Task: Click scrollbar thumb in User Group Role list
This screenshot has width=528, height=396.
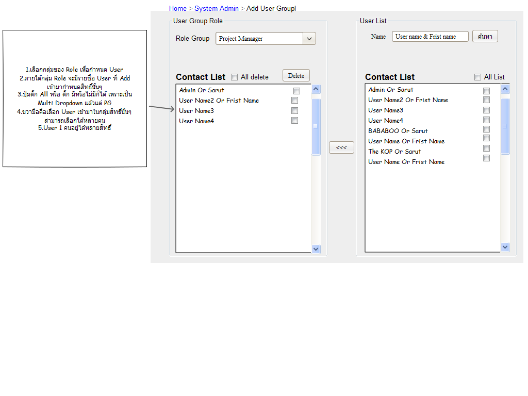Action: coord(316,127)
